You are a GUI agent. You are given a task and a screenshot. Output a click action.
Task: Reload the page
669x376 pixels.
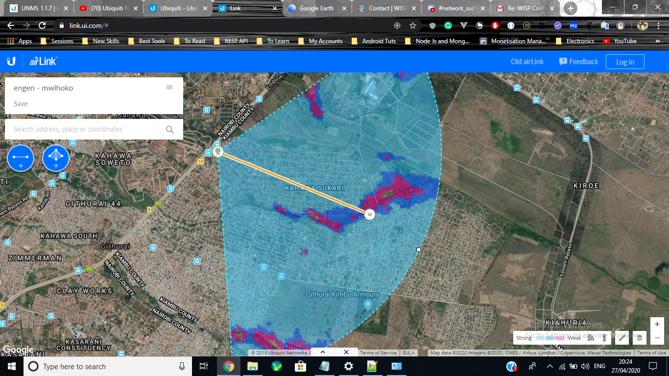(x=42, y=25)
